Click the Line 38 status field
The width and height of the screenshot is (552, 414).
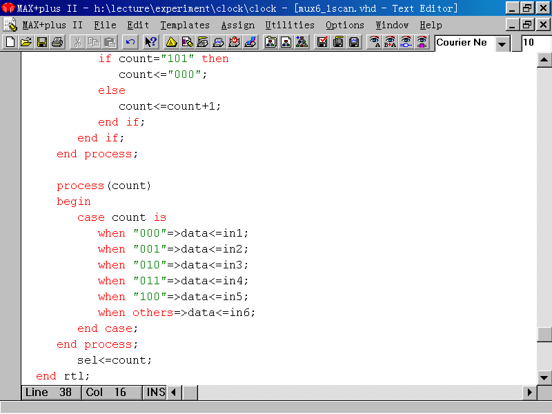pos(51,392)
